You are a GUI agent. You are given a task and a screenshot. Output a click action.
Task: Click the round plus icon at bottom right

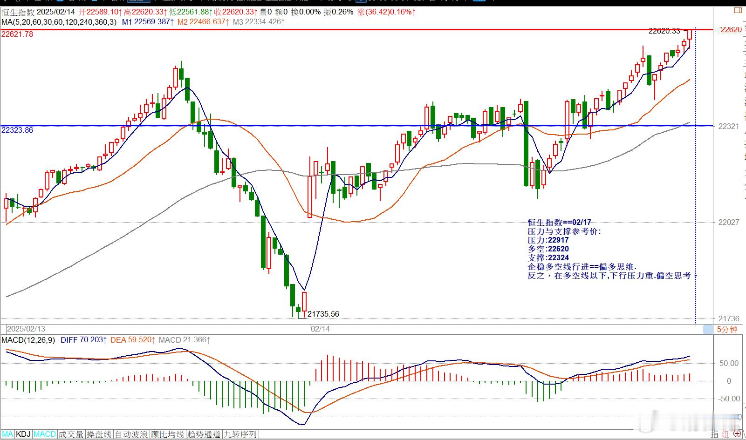[x=737, y=434]
